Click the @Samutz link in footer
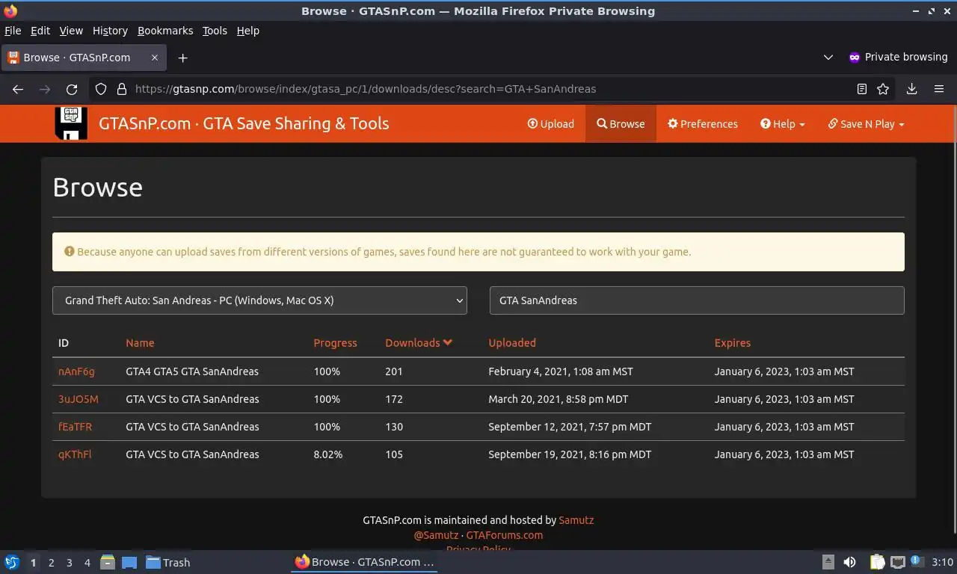This screenshot has height=574, width=957. pyautogui.click(x=436, y=535)
